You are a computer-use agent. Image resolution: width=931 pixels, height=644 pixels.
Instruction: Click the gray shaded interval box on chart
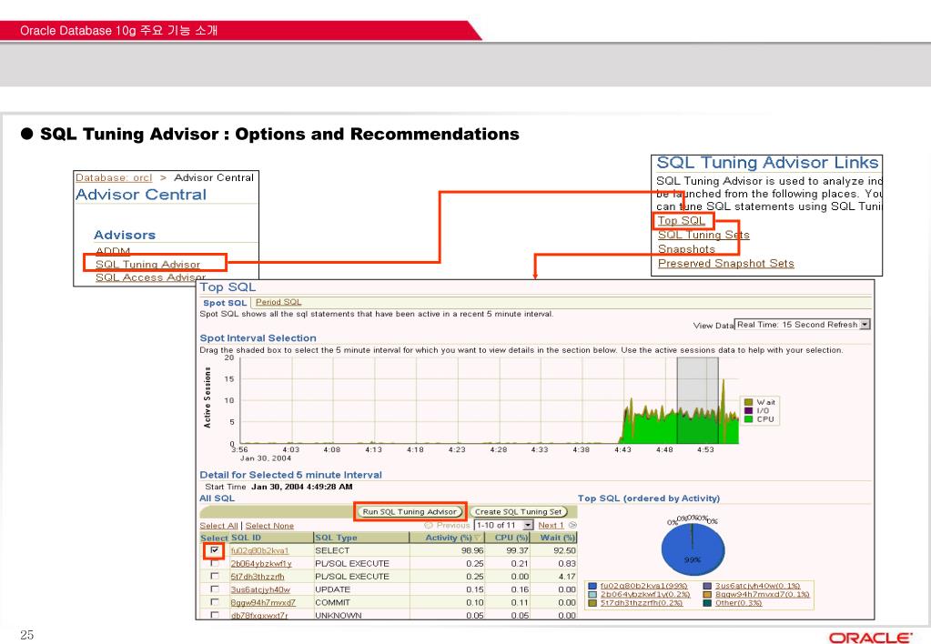click(697, 400)
